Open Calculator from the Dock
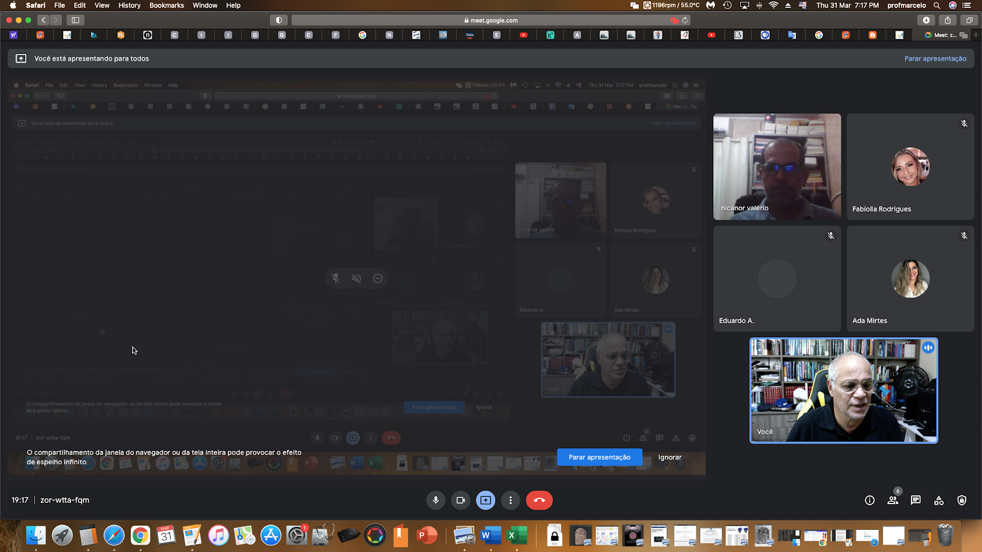 coord(88,535)
